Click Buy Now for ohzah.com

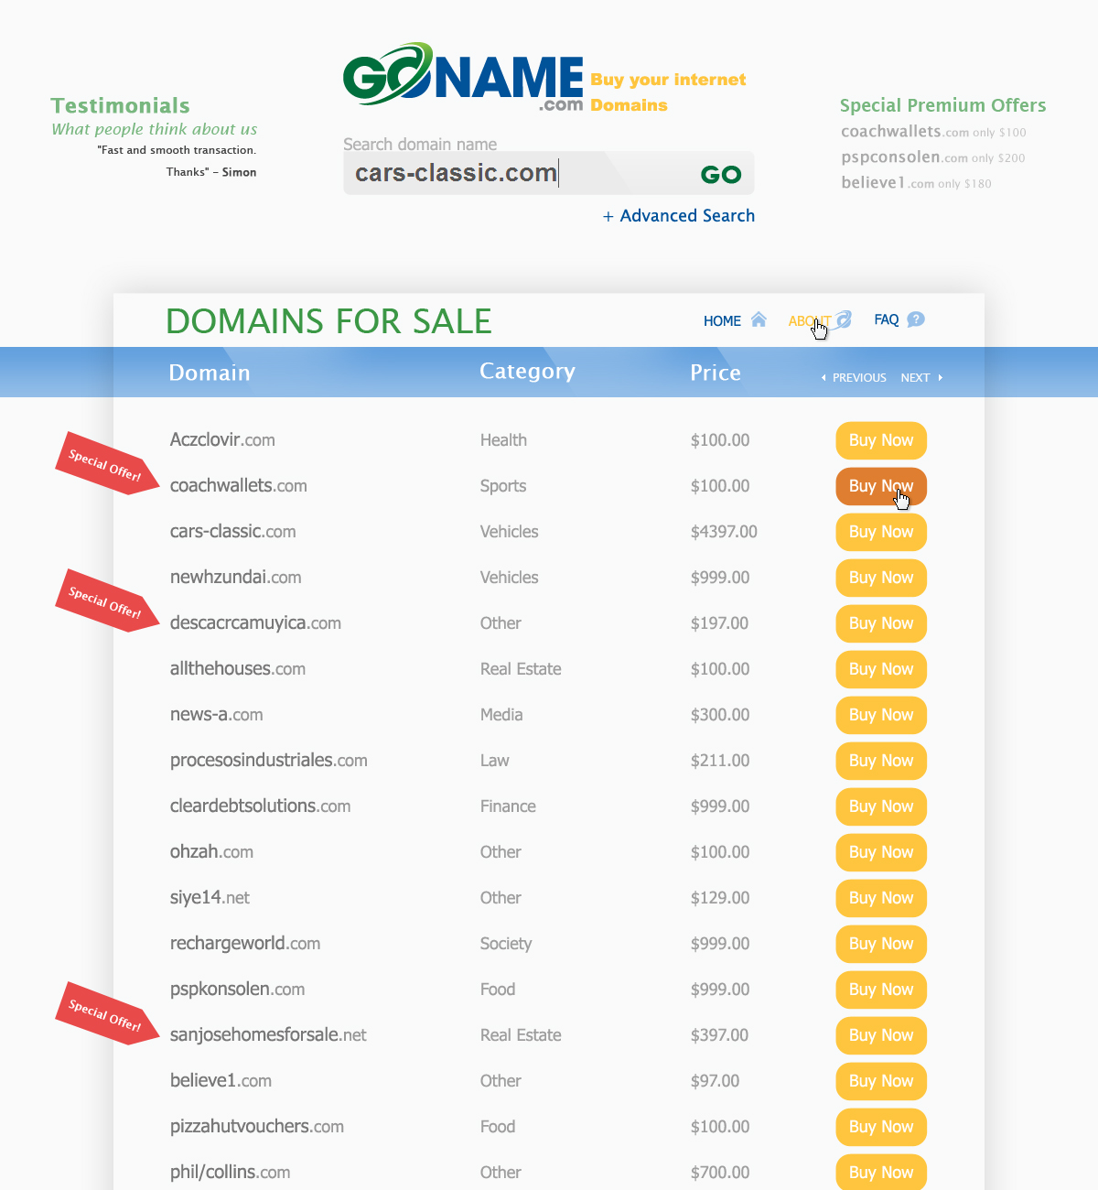click(x=881, y=852)
